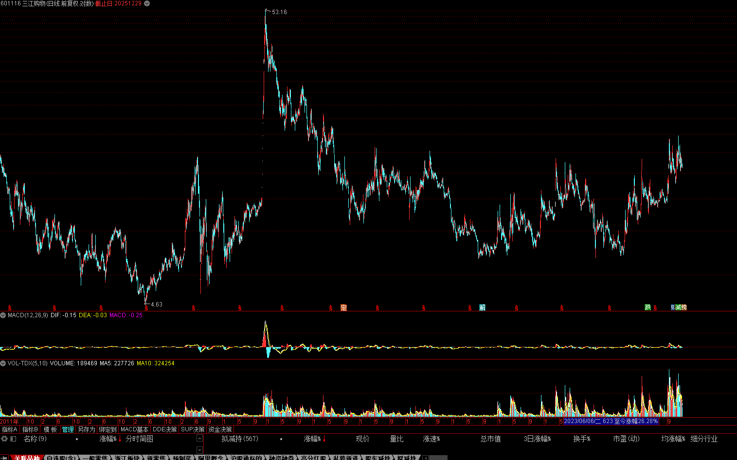Click the 截止日:20251229 date label
Image resolution: width=737 pixels, height=460 pixels.
coord(118,3)
